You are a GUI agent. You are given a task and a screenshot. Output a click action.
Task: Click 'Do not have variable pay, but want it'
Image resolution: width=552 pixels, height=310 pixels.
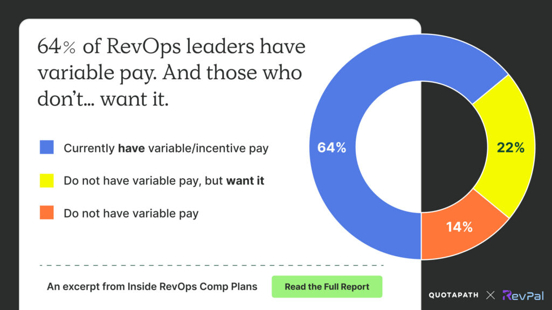(x=164, y=181)
